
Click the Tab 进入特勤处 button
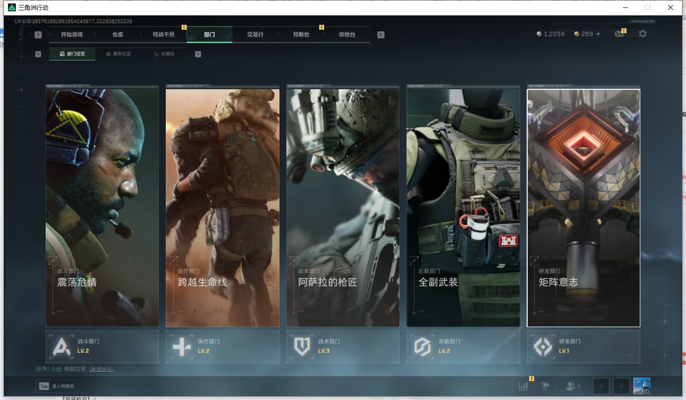[x=57, y=386]
